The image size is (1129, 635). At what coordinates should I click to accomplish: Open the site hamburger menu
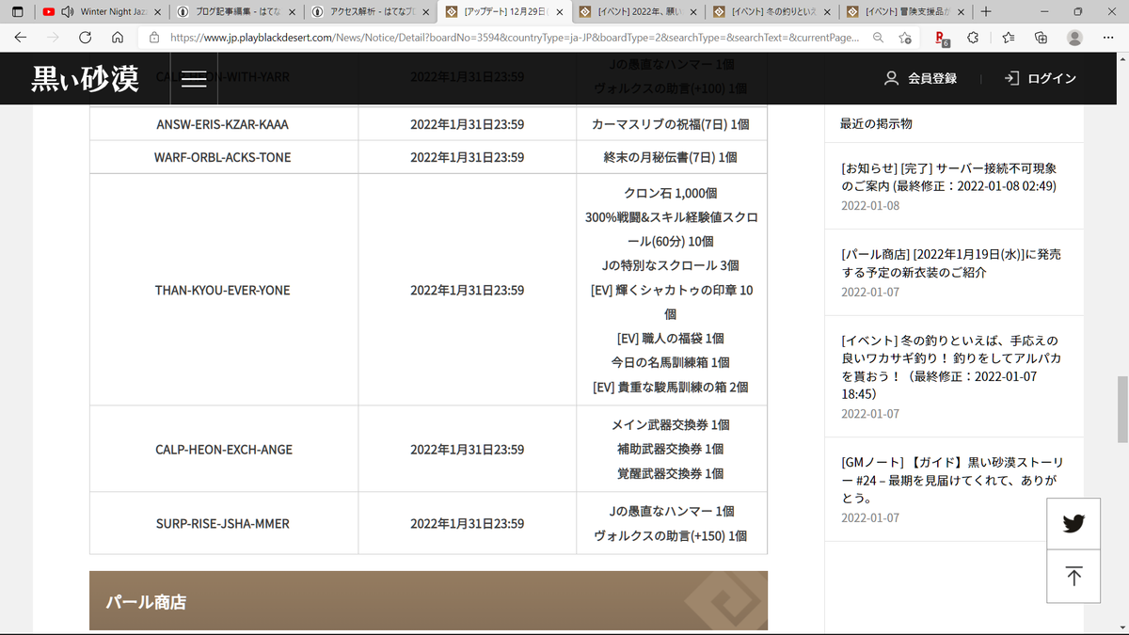(x=194, y=79)
